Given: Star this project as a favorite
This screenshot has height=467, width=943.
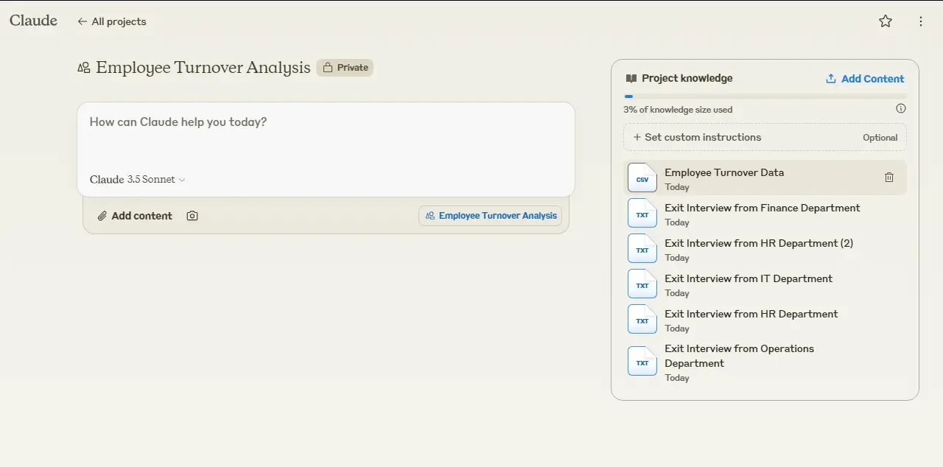Looking at the screenshot, I should pyautogui.click(x=886, y=21).
